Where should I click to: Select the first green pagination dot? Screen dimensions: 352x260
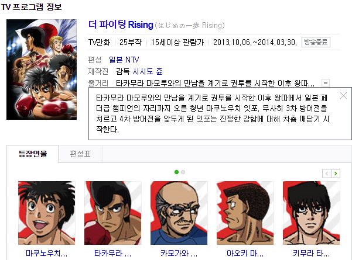pyautogui.click(x=176, y=172)
